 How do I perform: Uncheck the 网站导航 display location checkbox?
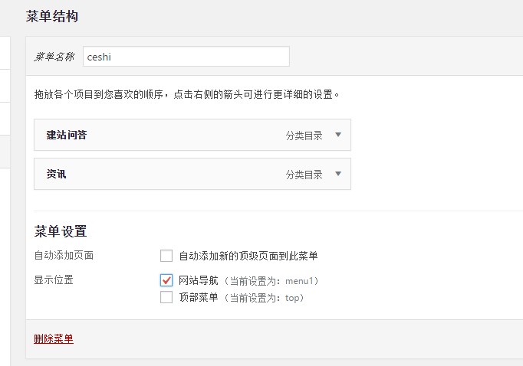pyautogui.click(x=166, y=280)
